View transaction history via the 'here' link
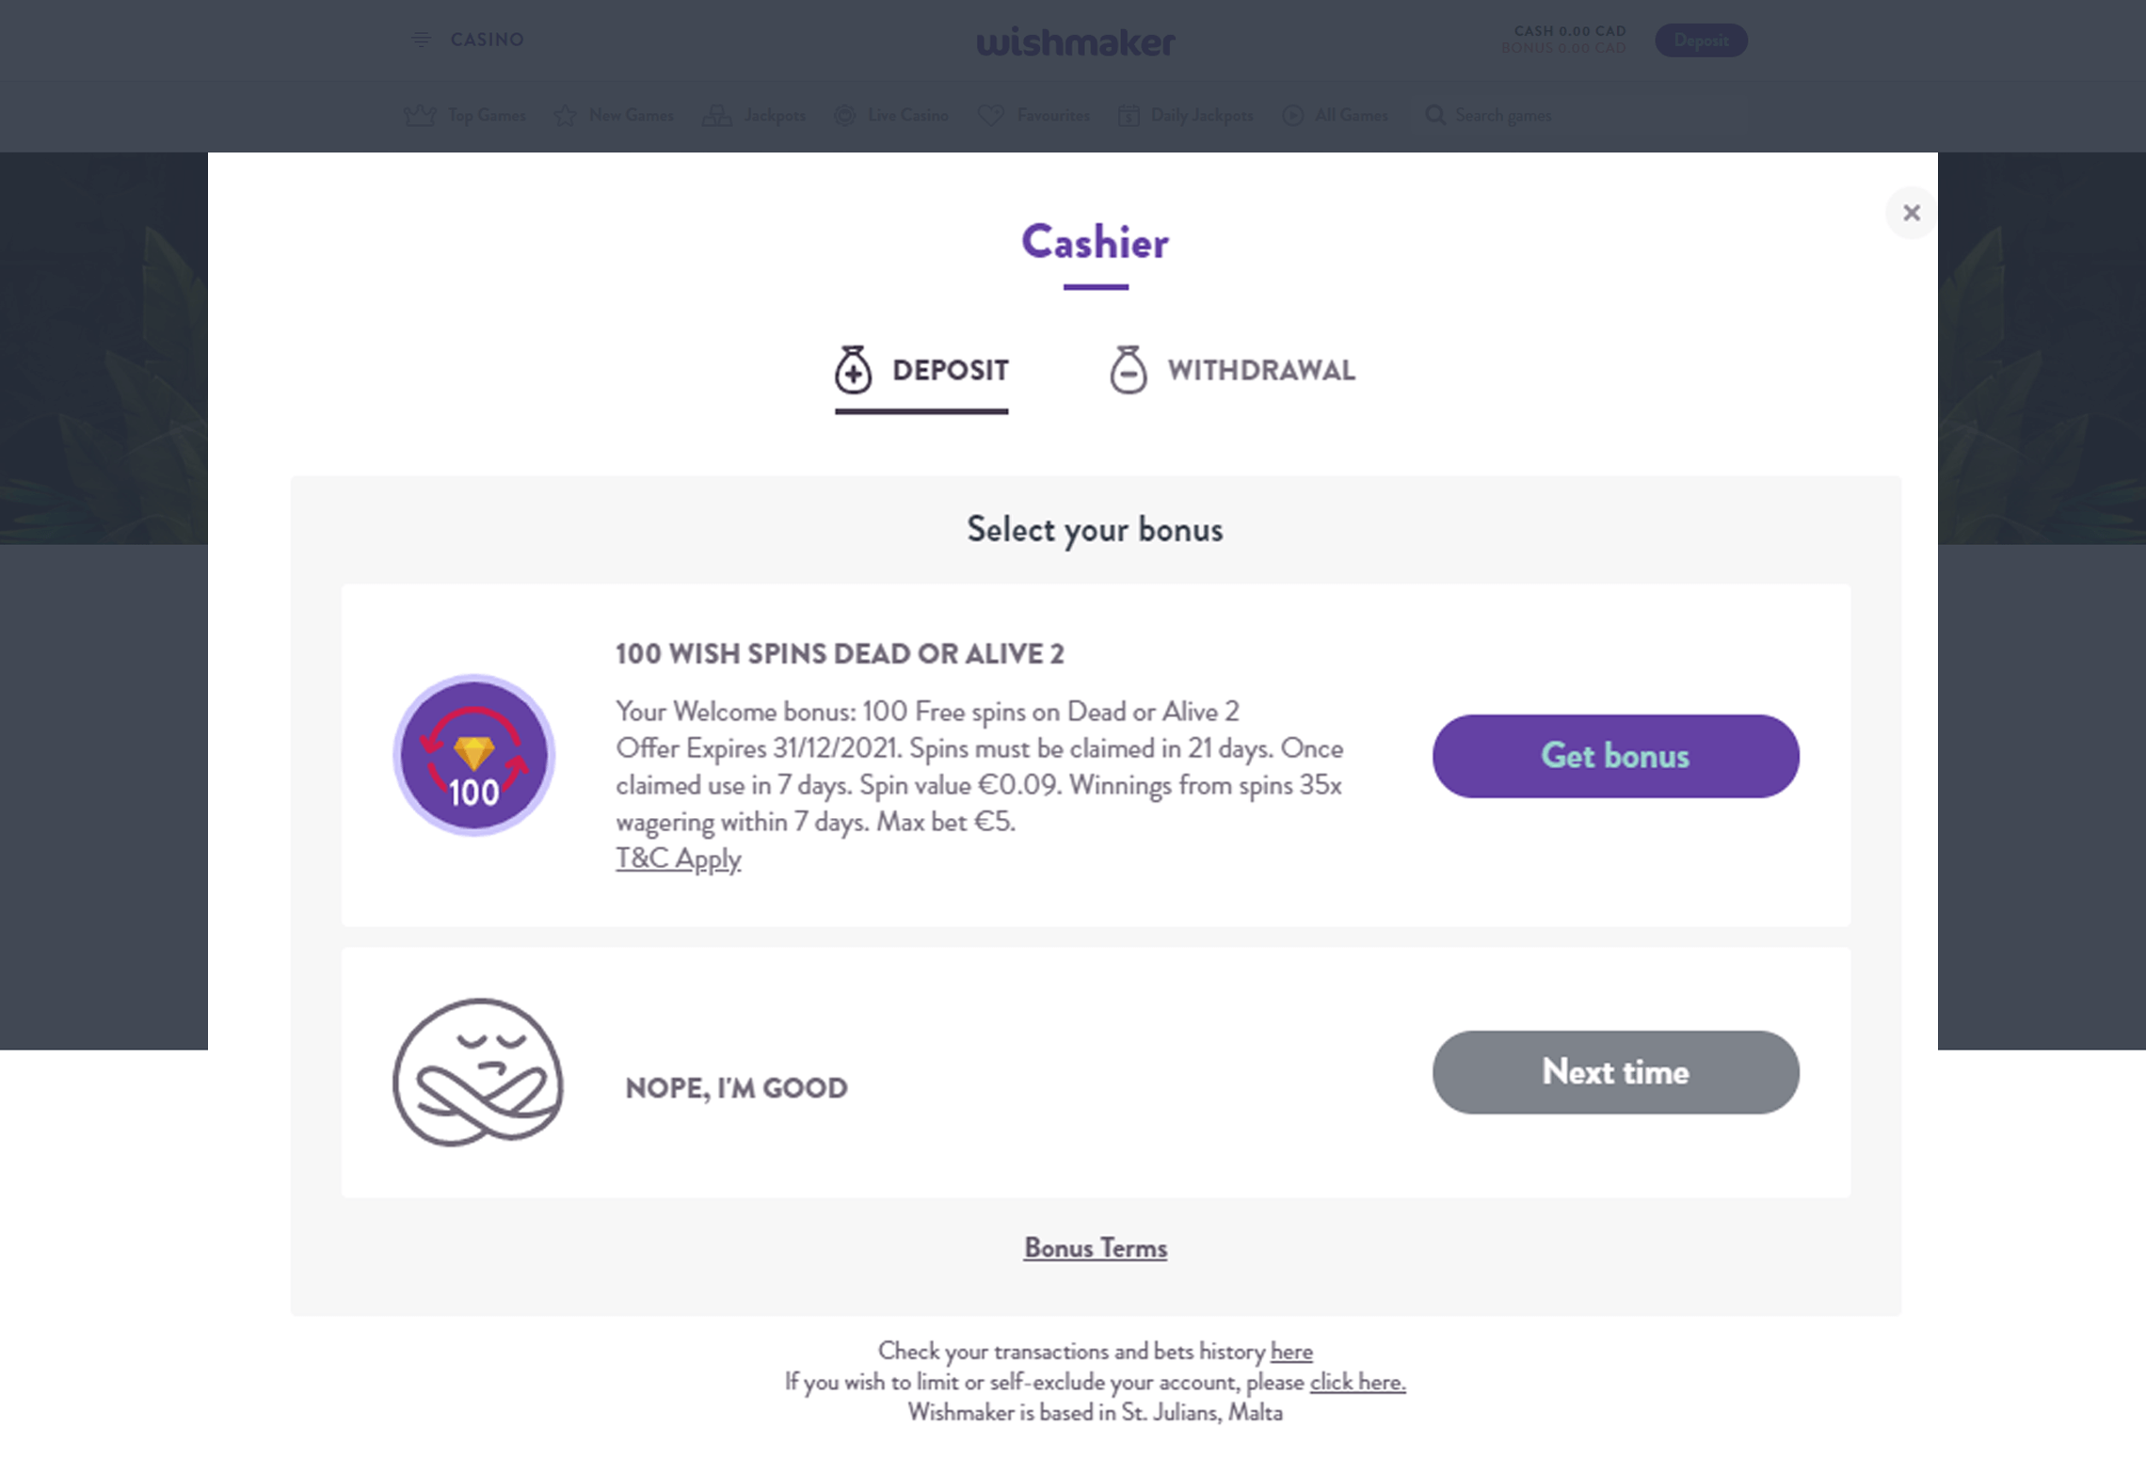The image size is (2146, 1475). click(1291, 1352)
